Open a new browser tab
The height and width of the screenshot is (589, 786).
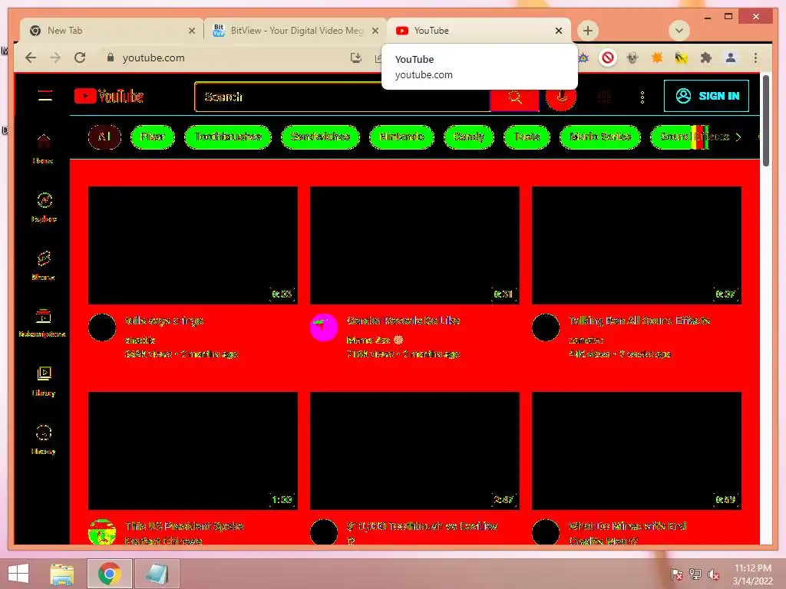pyautogui.click(x=587, y=31)
